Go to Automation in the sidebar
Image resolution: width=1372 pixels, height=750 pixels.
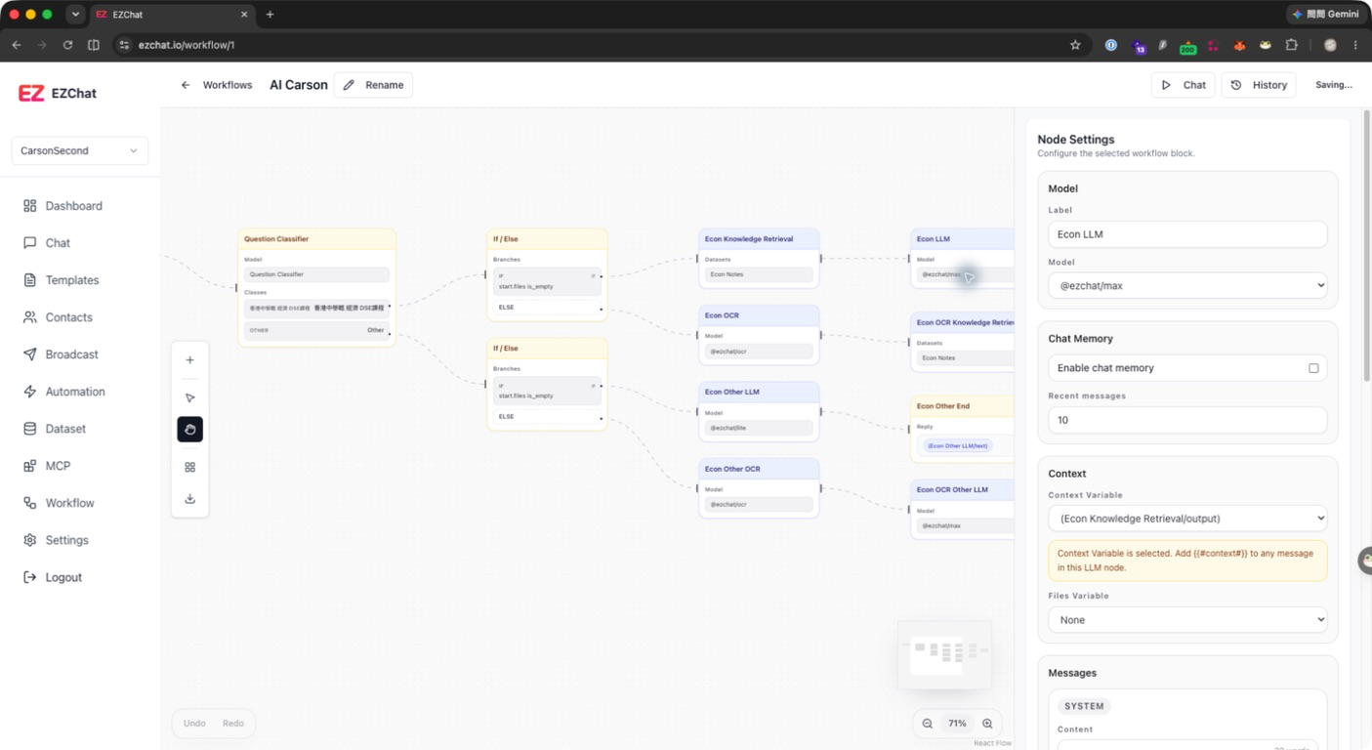(x=74, y=392)
